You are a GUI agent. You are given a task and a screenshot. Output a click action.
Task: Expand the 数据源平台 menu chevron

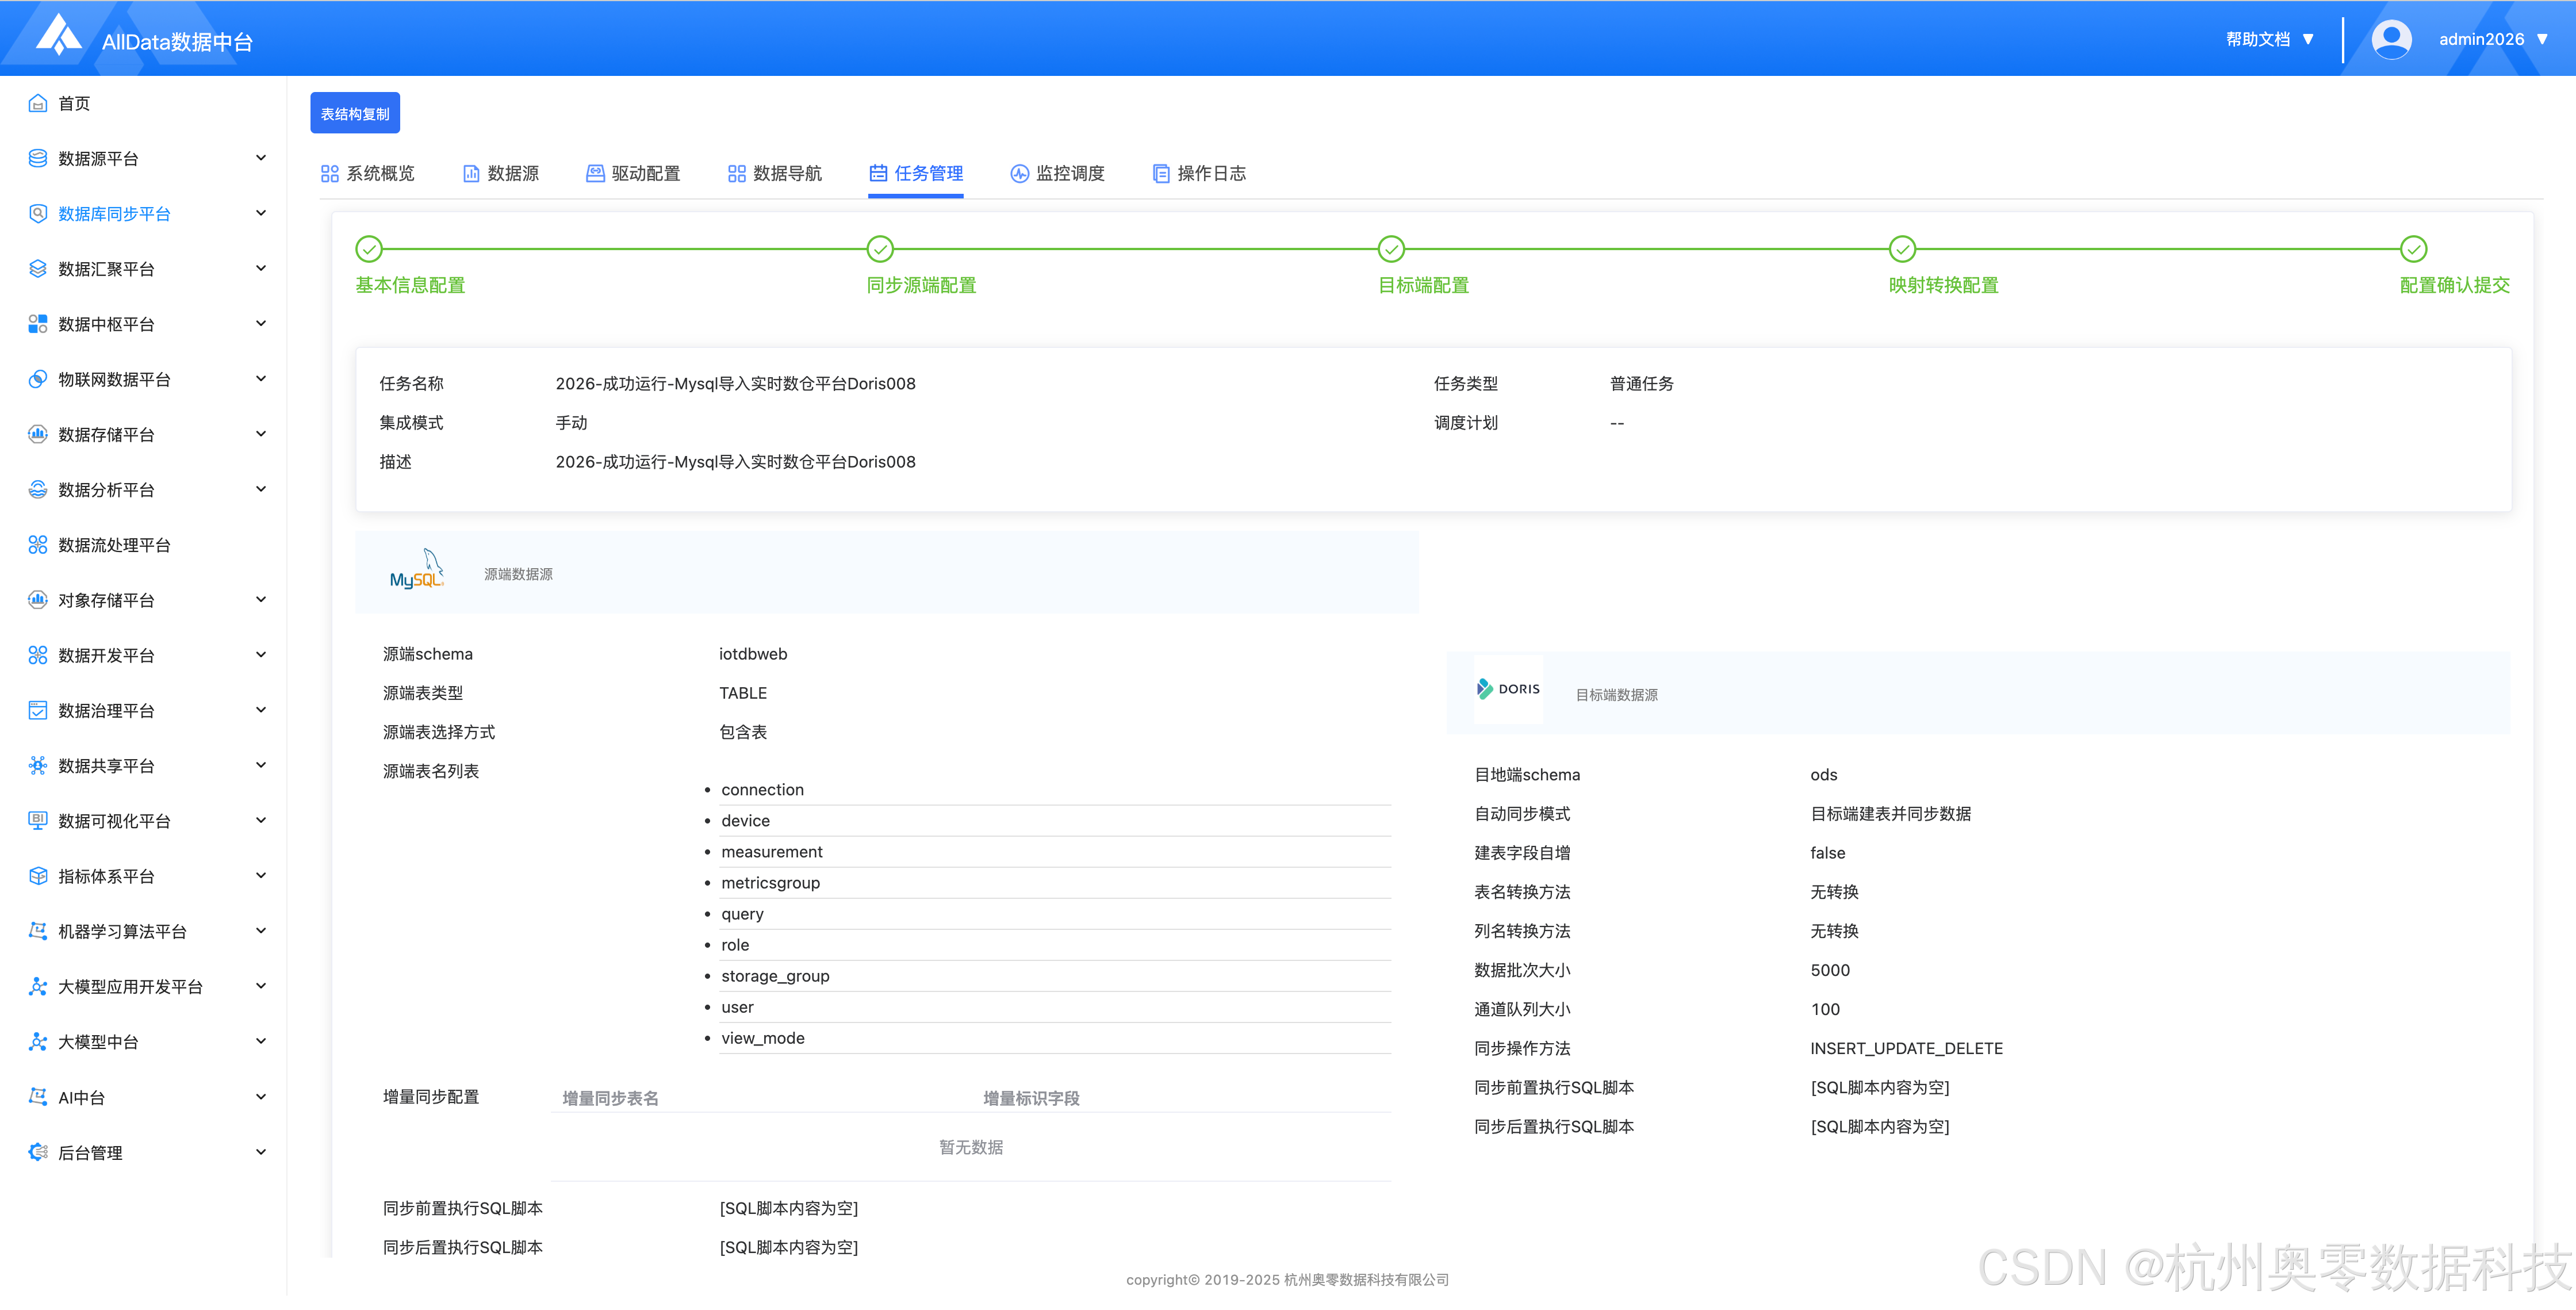tap(261, 158)
